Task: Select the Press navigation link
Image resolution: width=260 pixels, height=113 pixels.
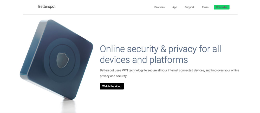Action: click(205, 7)
